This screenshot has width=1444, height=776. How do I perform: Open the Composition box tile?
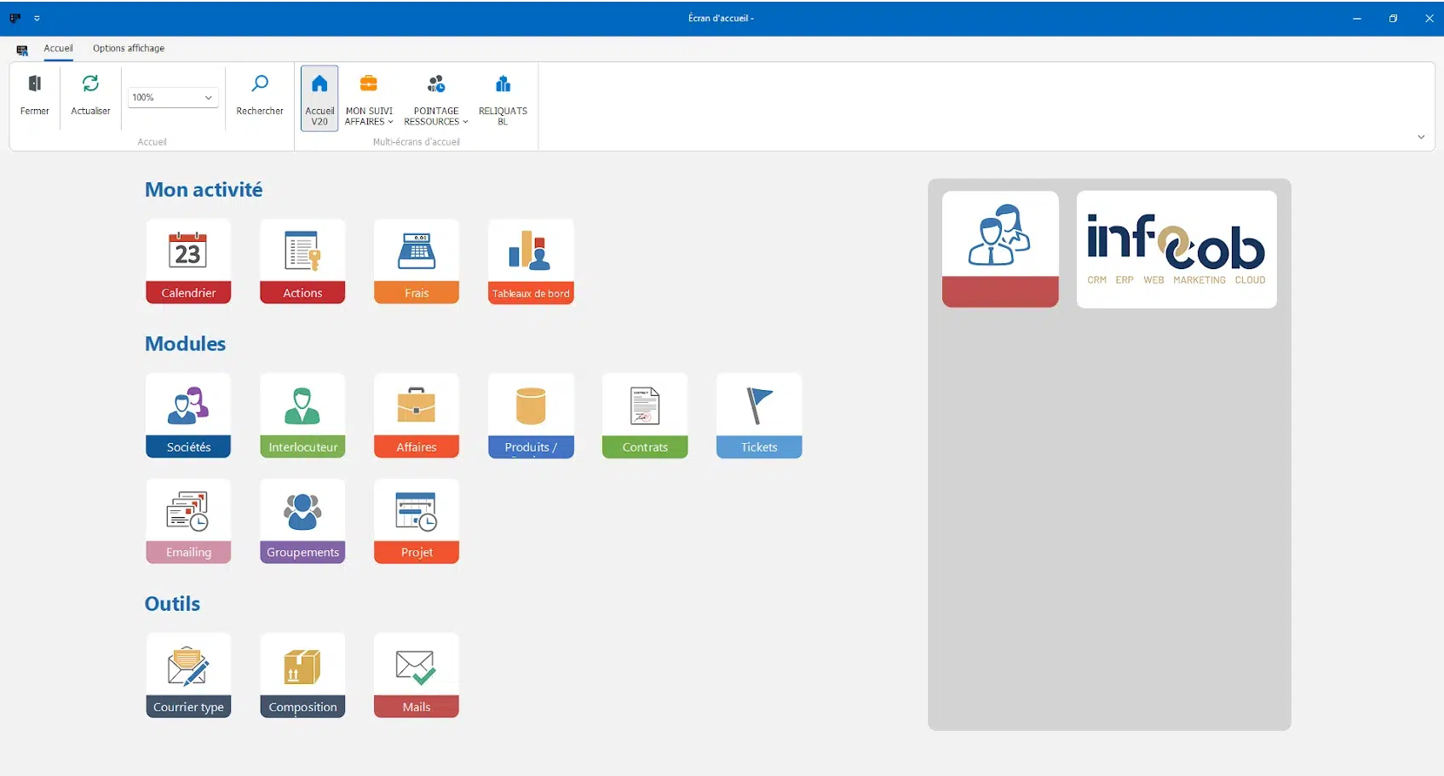point(302,675)
